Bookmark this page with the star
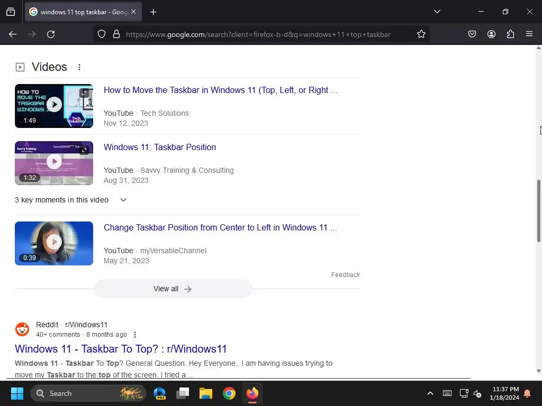542x406 pixels. pyautogui.click(x=421, y=34)
